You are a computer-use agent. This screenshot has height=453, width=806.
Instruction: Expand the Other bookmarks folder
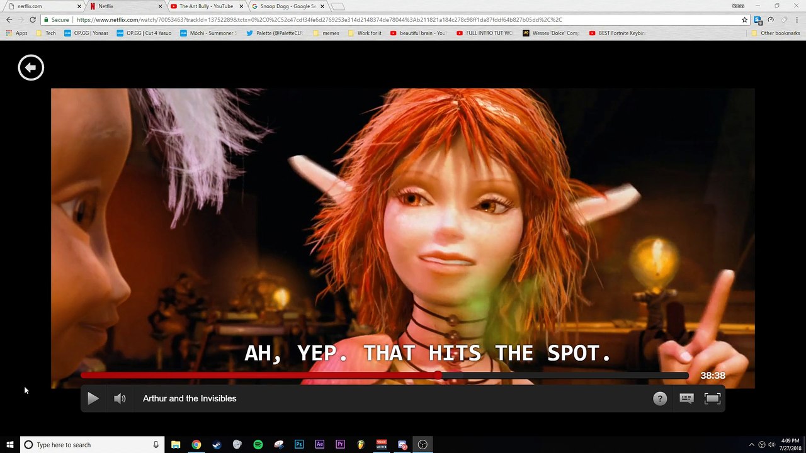[x=775, y=33]
